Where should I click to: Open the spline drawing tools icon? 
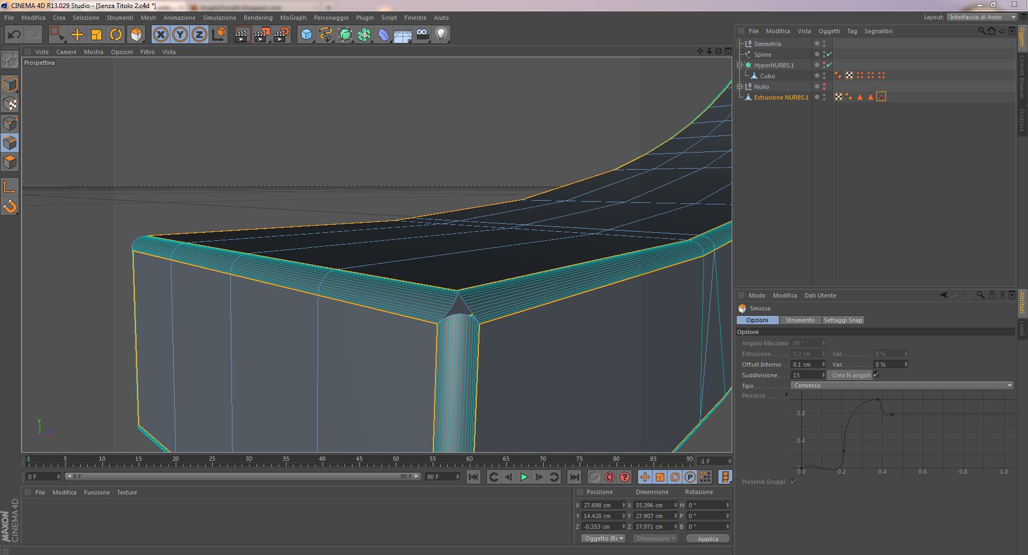coord(326,35)
